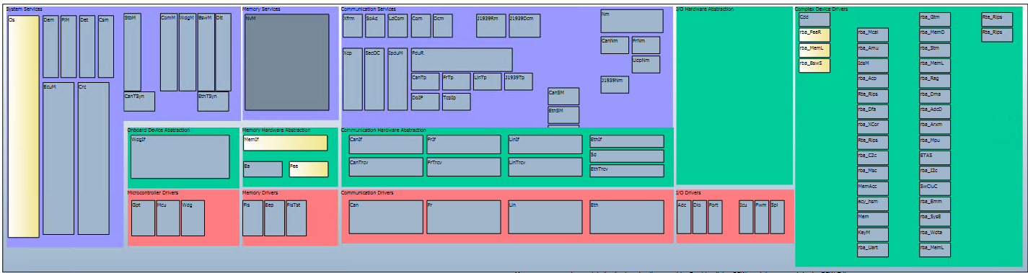This screenshot has height=273, width=1028.
Task: Select the Os module block
Action: point(23,126)
